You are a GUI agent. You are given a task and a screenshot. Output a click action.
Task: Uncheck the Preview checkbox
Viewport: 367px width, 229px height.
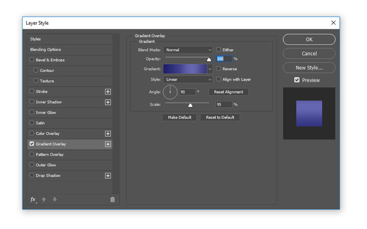297,80
